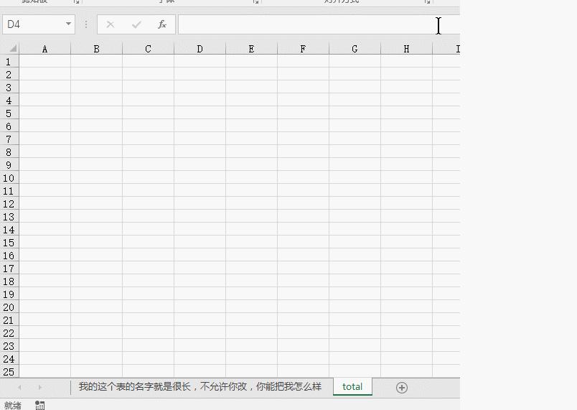Open Clipboard group dialog launcher

point(76,1)
